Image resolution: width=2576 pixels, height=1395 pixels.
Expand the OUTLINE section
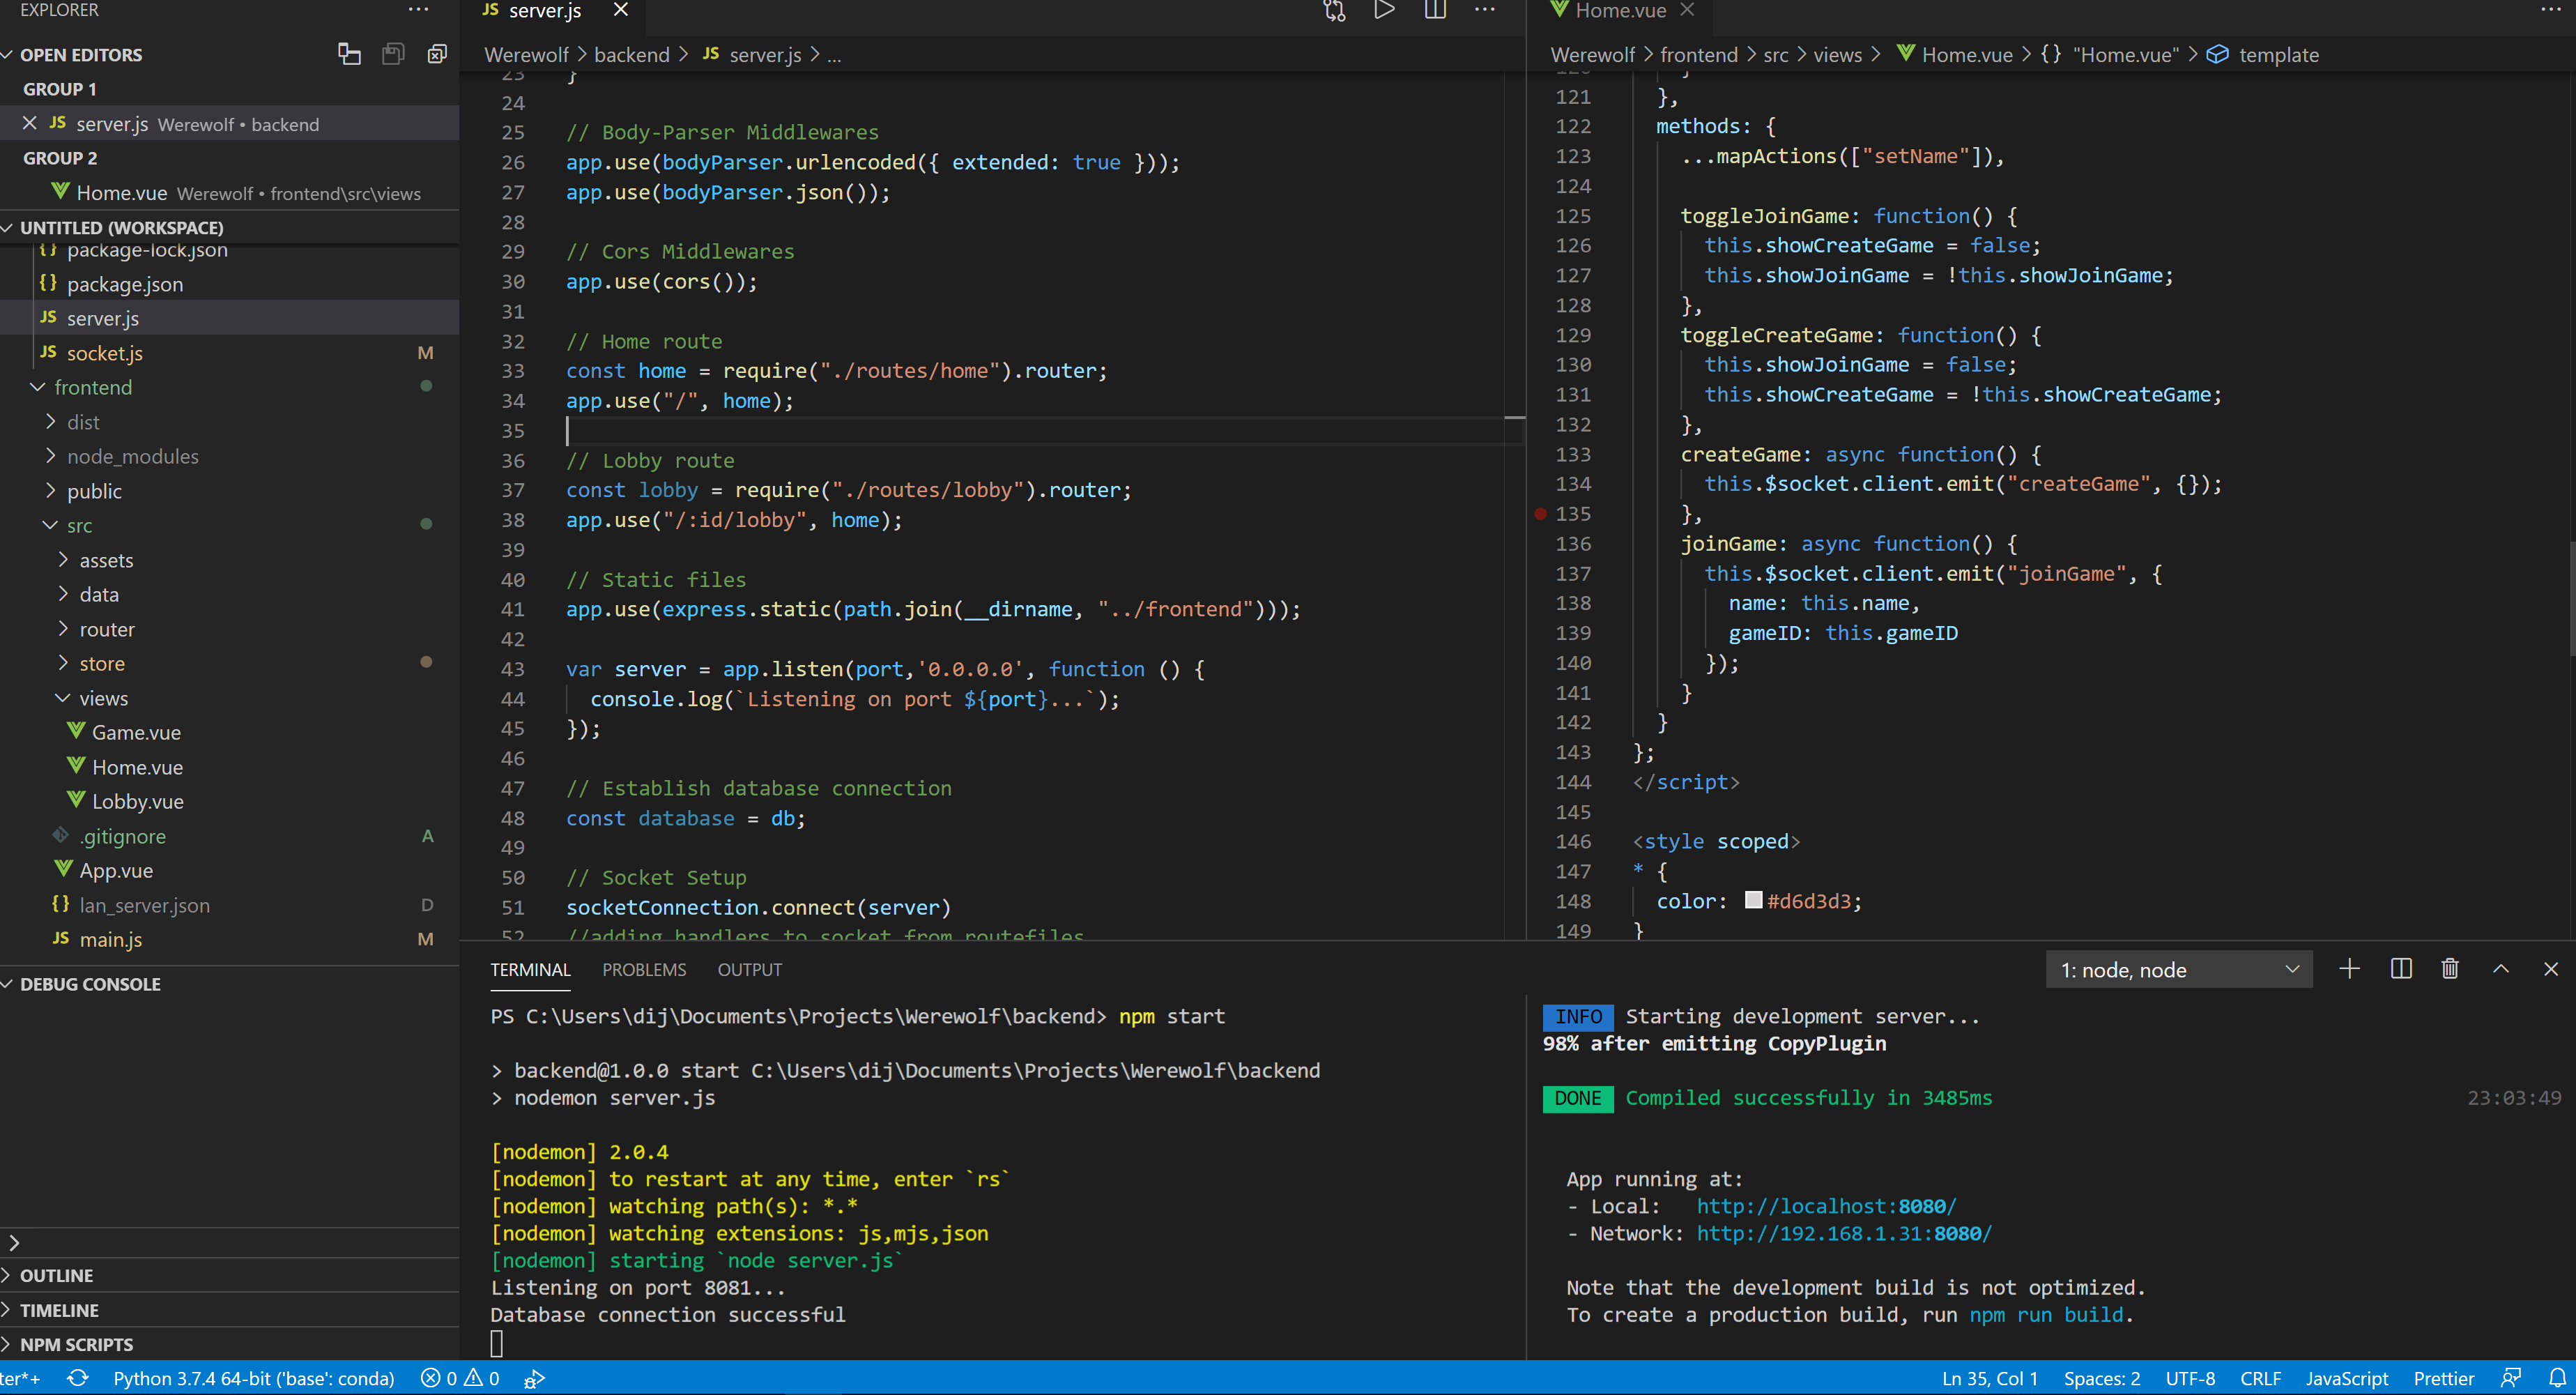point(56,1275)
